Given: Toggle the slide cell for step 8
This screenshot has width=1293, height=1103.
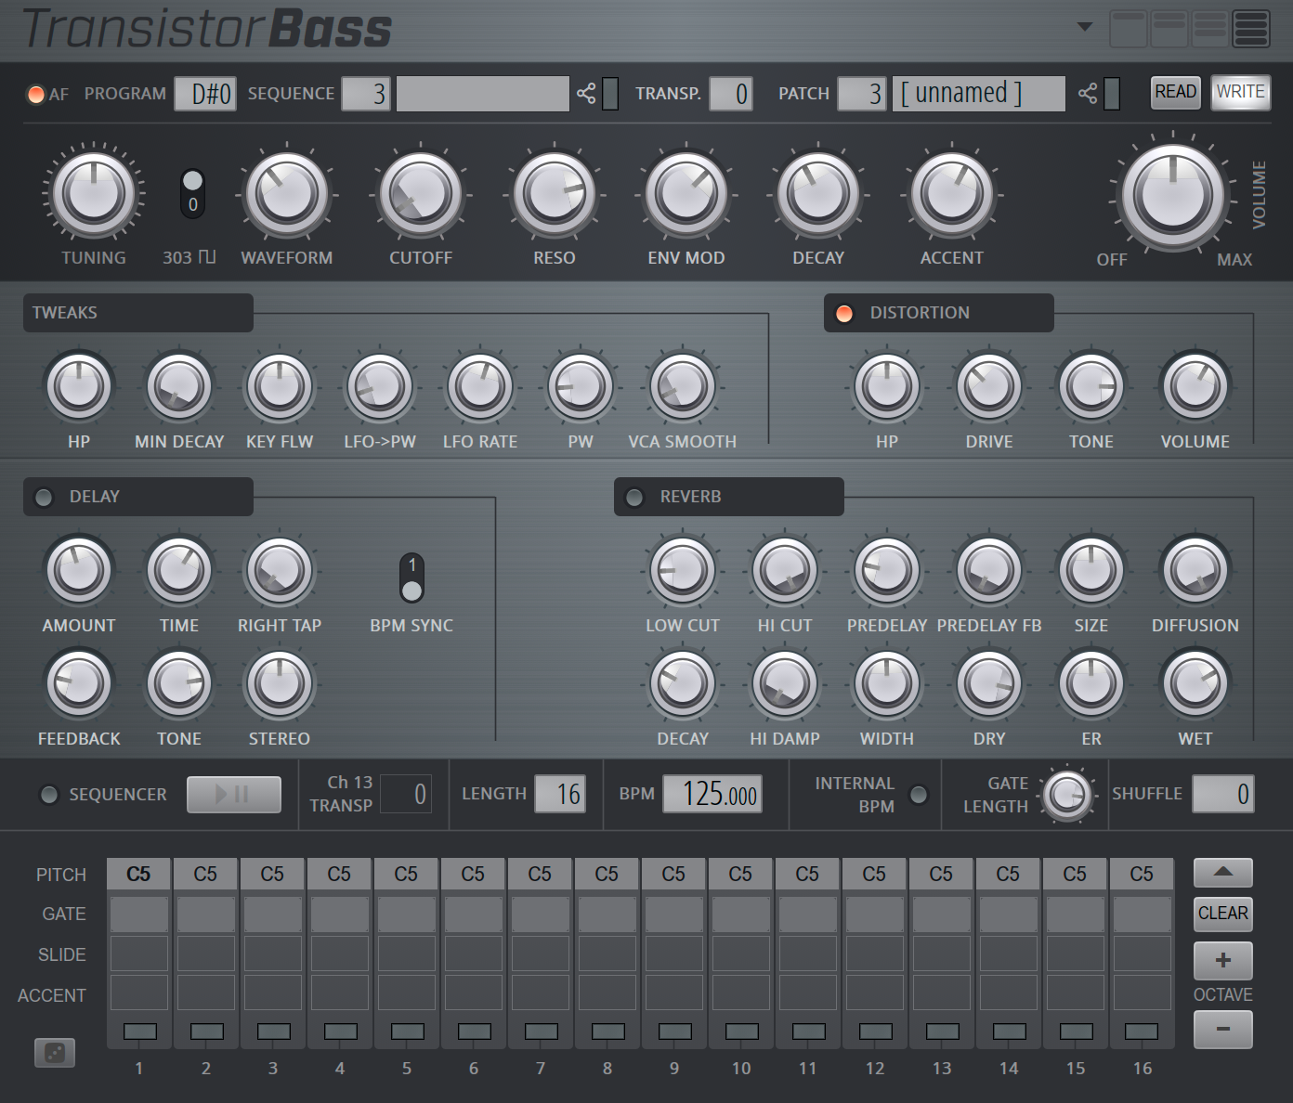Looking at the screenshot, I should [x=607, y=954].
